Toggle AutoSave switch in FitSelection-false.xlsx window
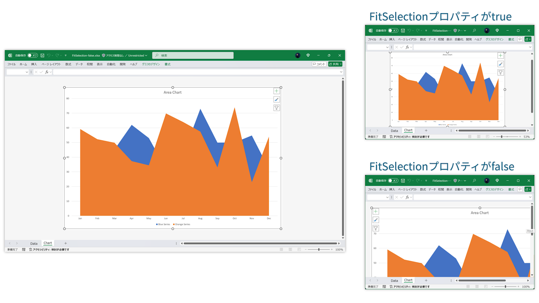 pyautogui.click(x=33, y=56)
